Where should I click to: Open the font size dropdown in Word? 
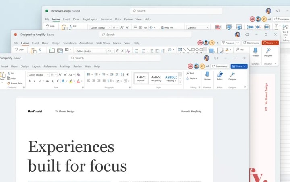(56, 75)
